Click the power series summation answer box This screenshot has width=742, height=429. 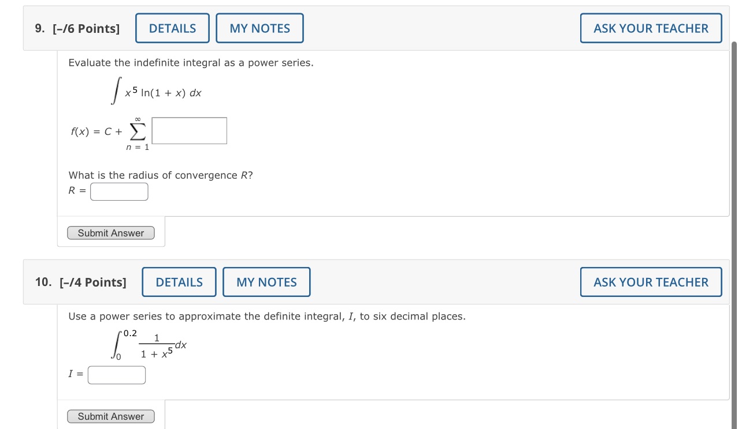190,130
